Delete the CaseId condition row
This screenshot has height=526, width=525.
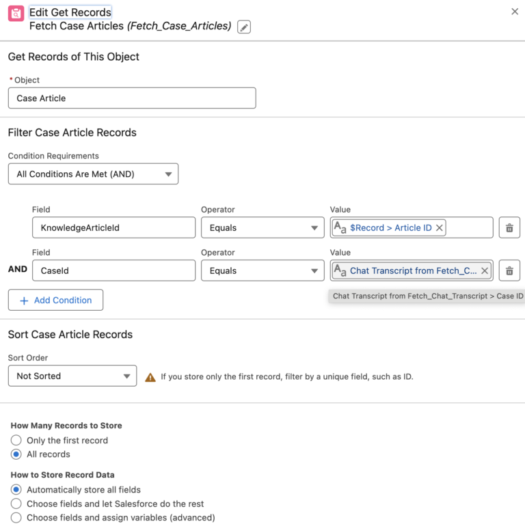tap(509, 271)
